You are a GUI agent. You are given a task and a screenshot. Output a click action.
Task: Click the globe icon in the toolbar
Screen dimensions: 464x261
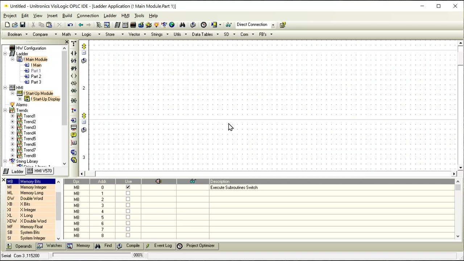coord(172,25)
